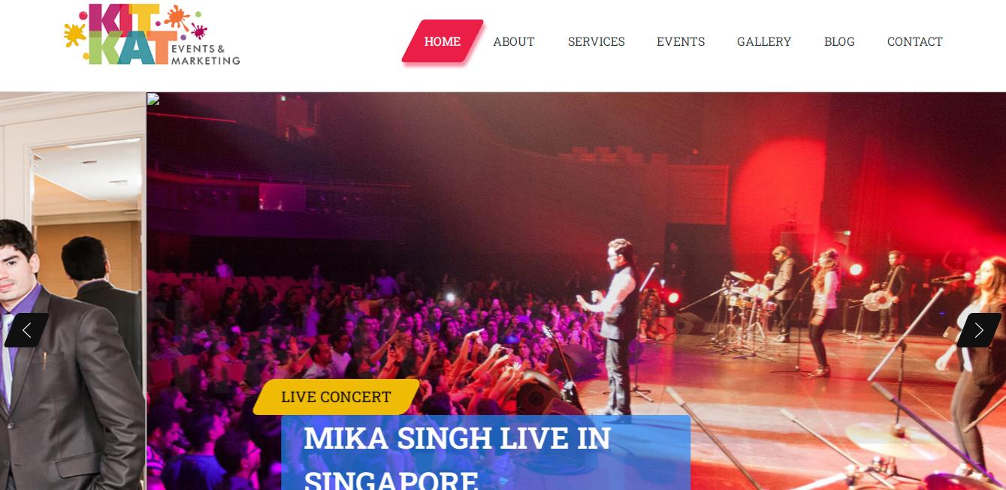This screenshot has width=1006, height=490.
Task: Open the Contact page
Action: click(915, 41)
